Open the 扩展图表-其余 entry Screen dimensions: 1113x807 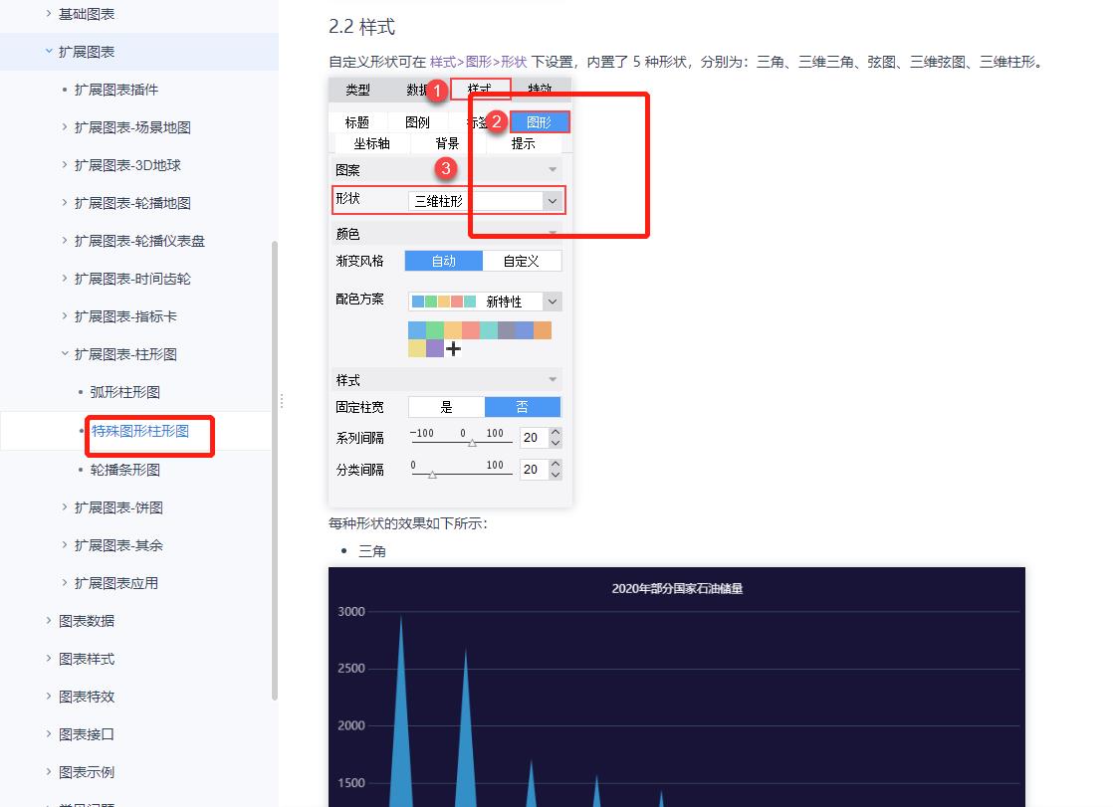point(118,545)
